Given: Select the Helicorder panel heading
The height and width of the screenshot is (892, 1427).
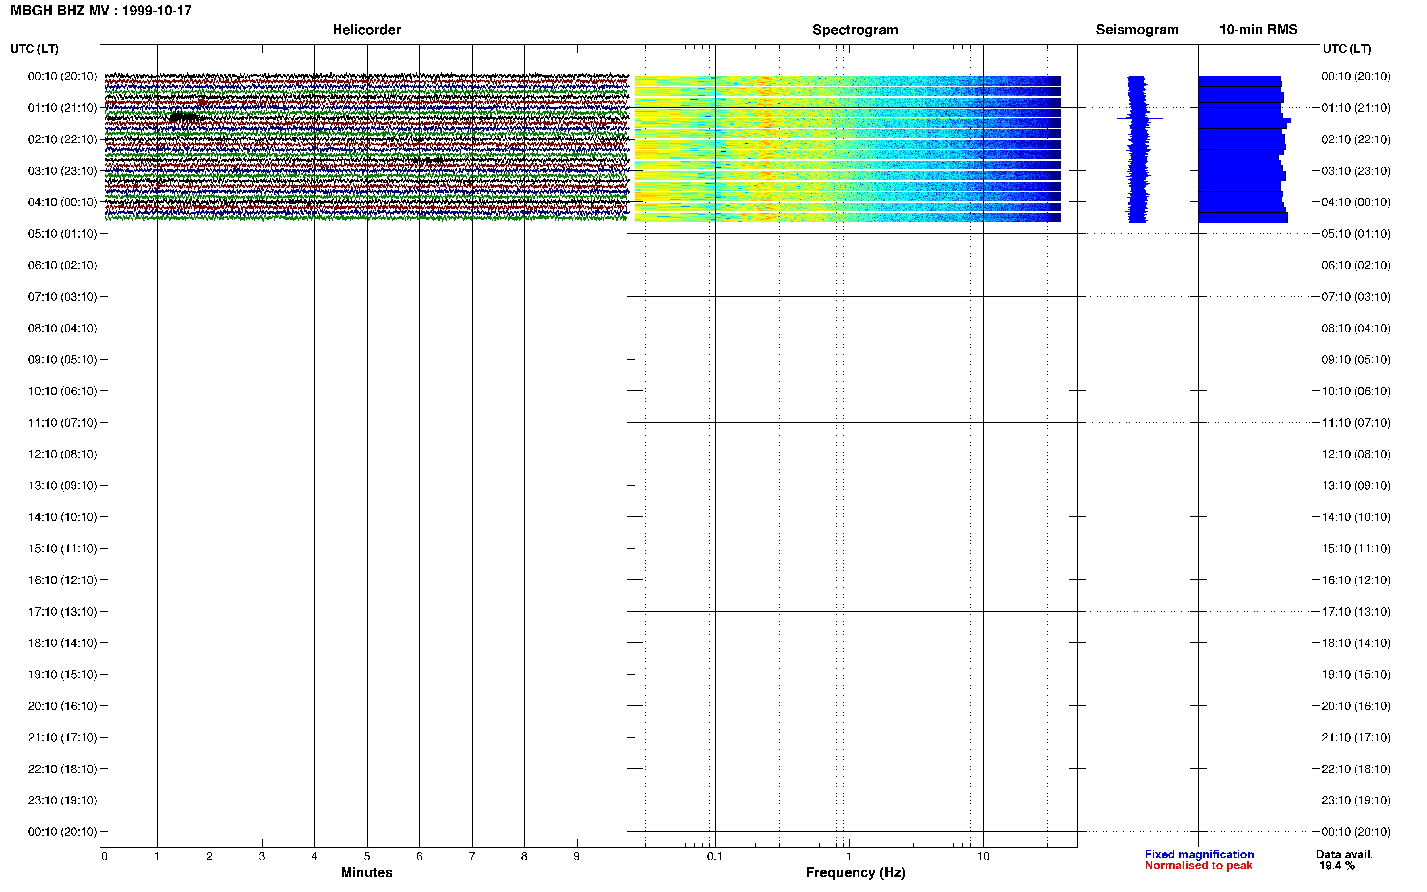Looking at the screenshot, I should [366, 30].
